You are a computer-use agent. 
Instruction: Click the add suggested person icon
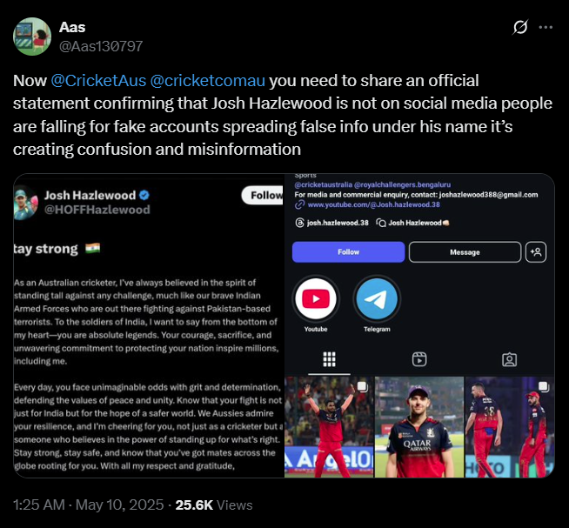pyautogui.click(x=536, y=252)
